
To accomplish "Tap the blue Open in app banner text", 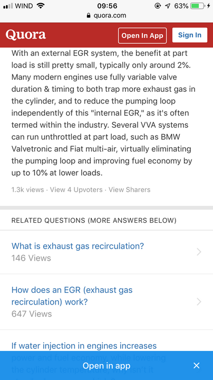I will tap(106, 366).
